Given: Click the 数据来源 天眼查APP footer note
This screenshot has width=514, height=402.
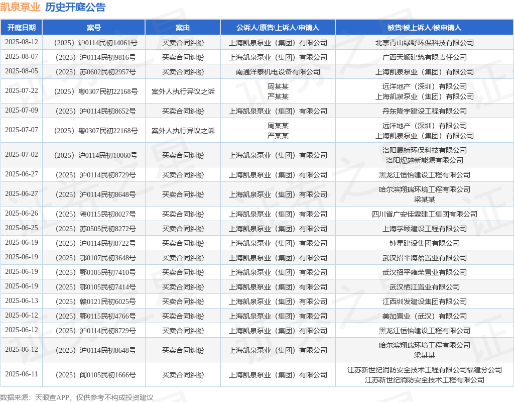Looking at the screenshot, I should pyautogui.click(x=77, y=397).
